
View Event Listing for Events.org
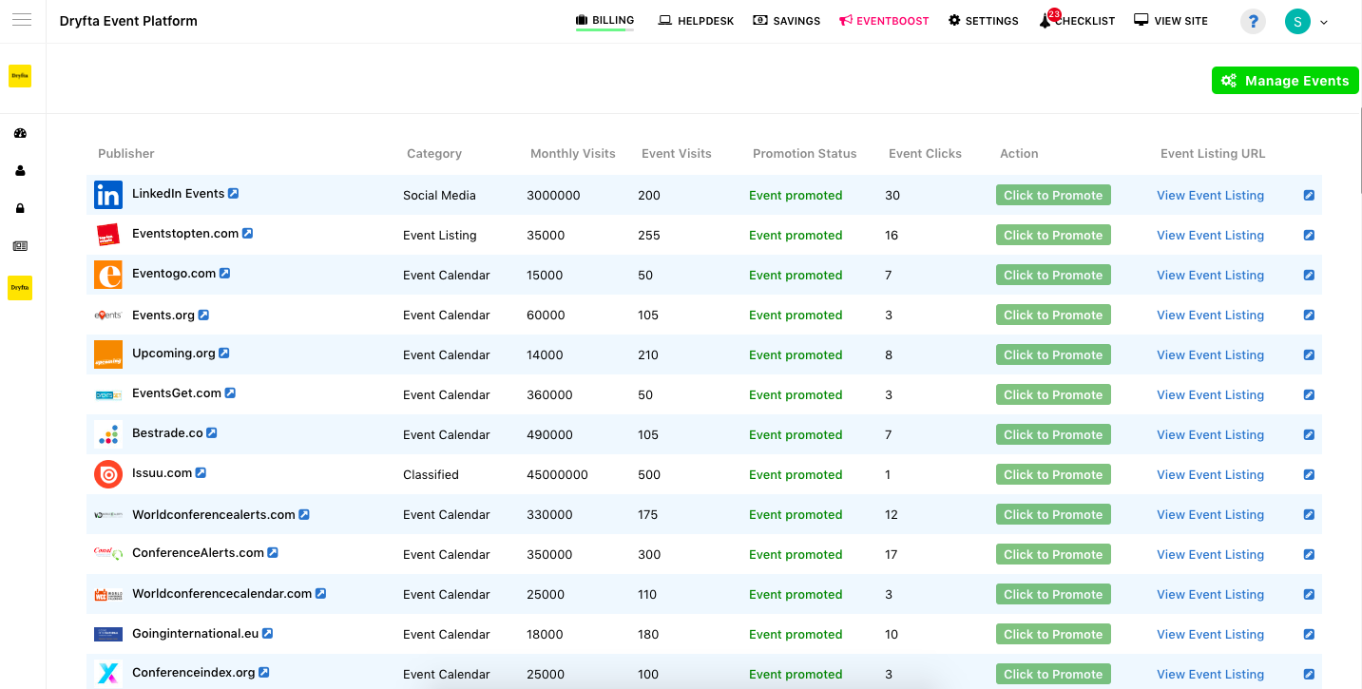tap(1210, 315)
